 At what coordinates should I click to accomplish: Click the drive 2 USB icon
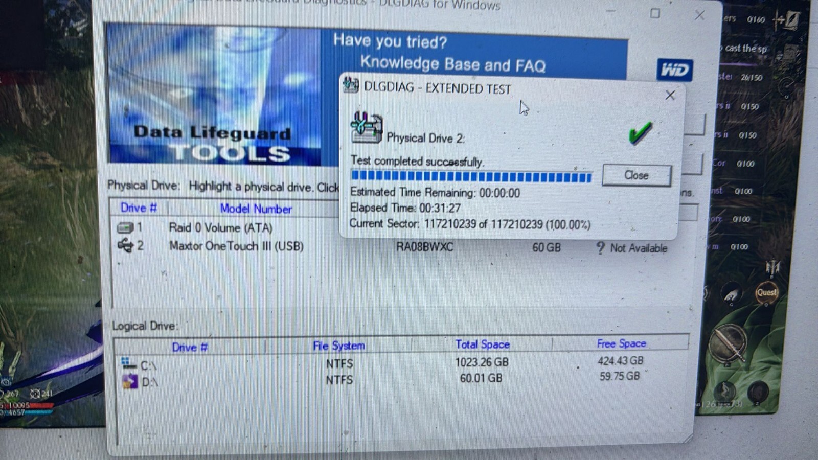125,246
